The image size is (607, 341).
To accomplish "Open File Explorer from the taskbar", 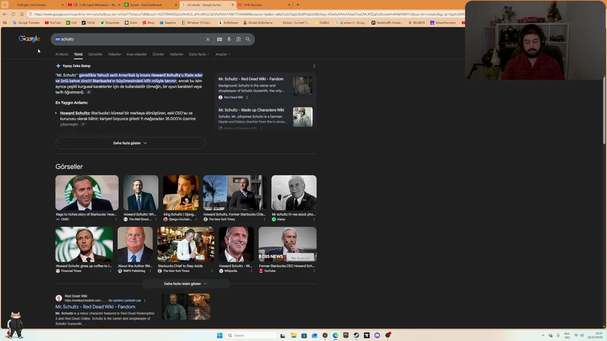I will [x=294, y=335].
